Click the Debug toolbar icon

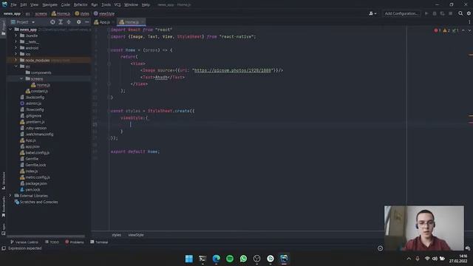tap(435, 13)
